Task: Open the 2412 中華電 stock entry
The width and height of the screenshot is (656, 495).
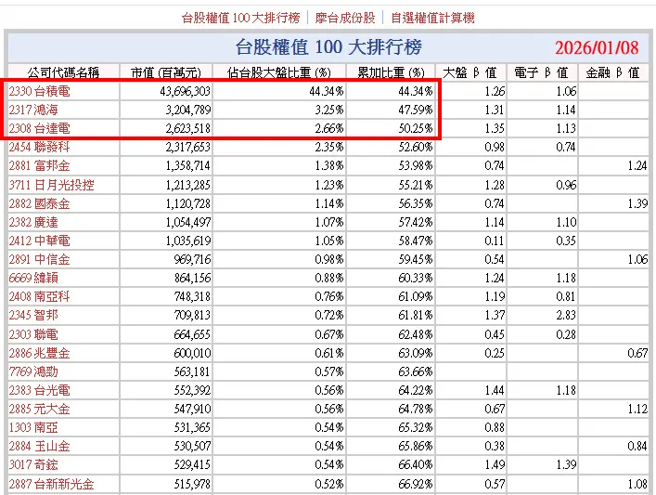Action: pyautogui.click(x=39, y=241)
